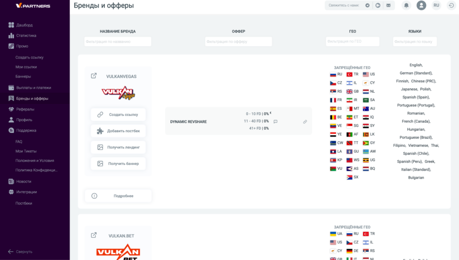
Task: Open the user avatar menu
Action: point(421,5)
